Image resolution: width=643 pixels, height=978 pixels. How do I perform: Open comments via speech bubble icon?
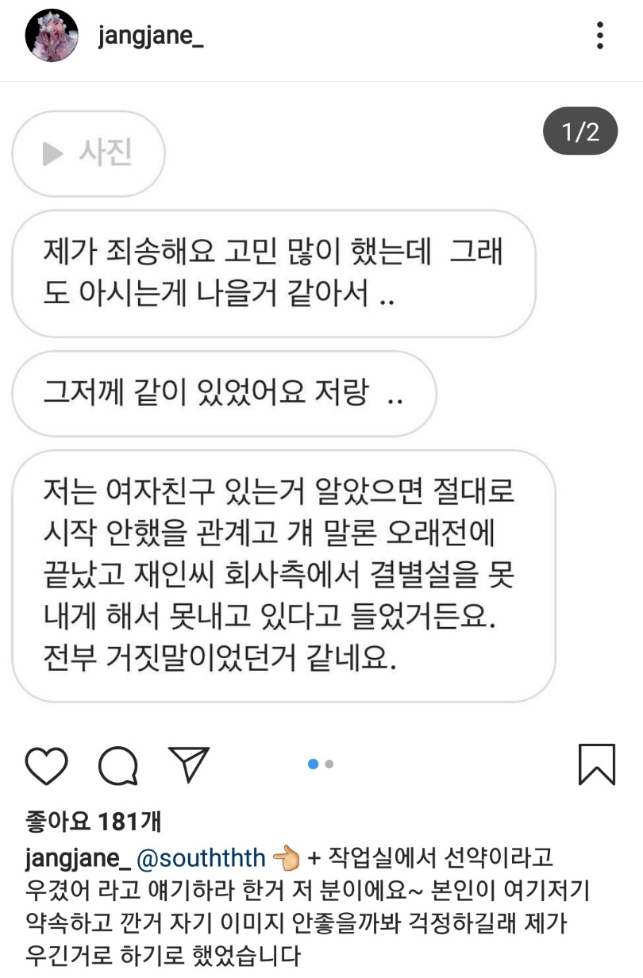pos(118,765)
